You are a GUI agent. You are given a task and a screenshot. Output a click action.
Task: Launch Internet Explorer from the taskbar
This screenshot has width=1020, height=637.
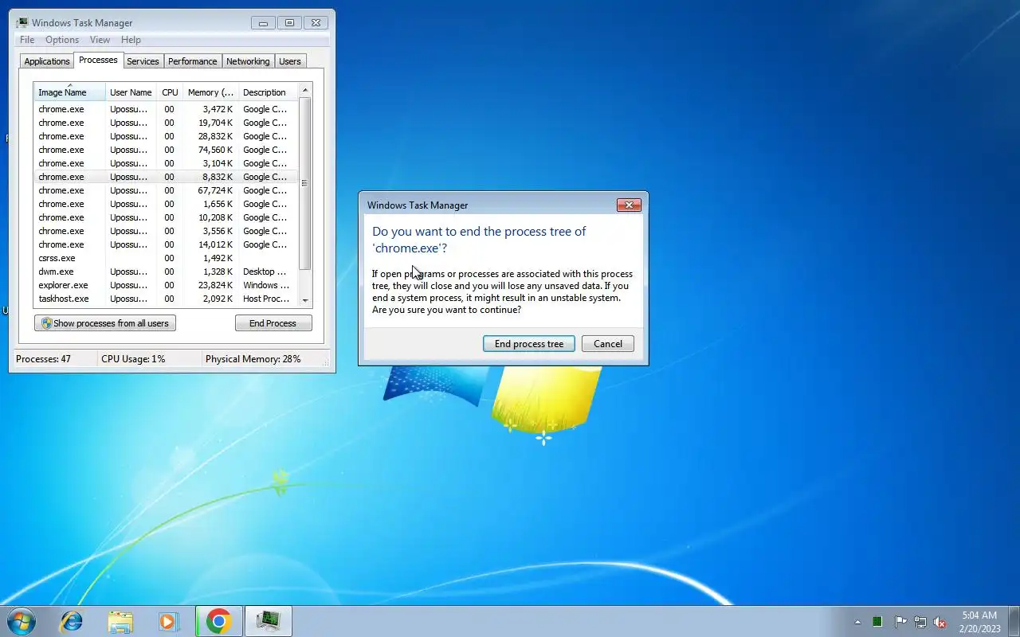72,621
